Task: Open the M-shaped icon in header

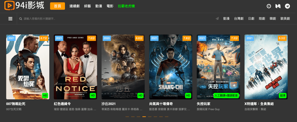Action: [x=278, y=6]
